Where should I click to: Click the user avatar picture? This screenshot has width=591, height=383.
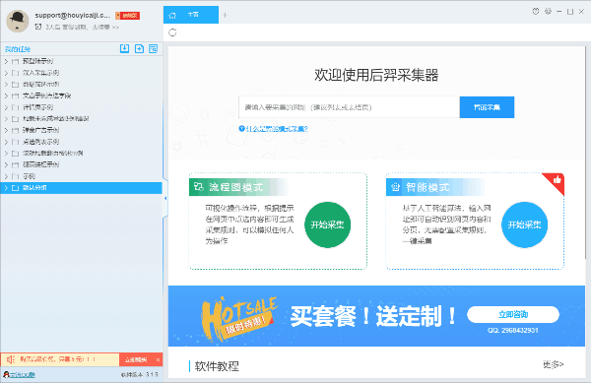click(x=18, y=21)
